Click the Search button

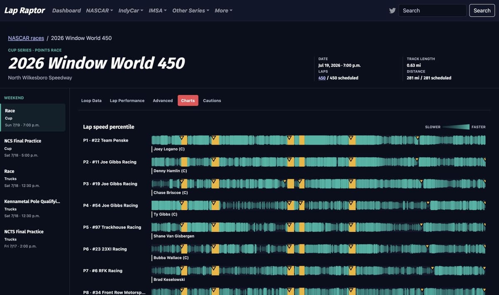click(482, 10)
